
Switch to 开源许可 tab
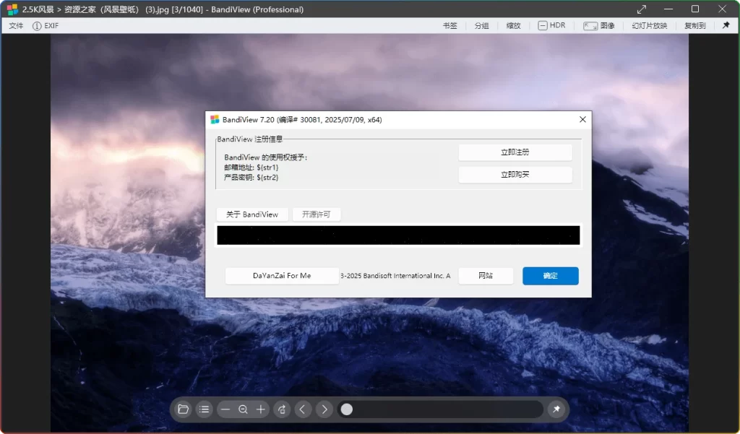tap(317, 214)
